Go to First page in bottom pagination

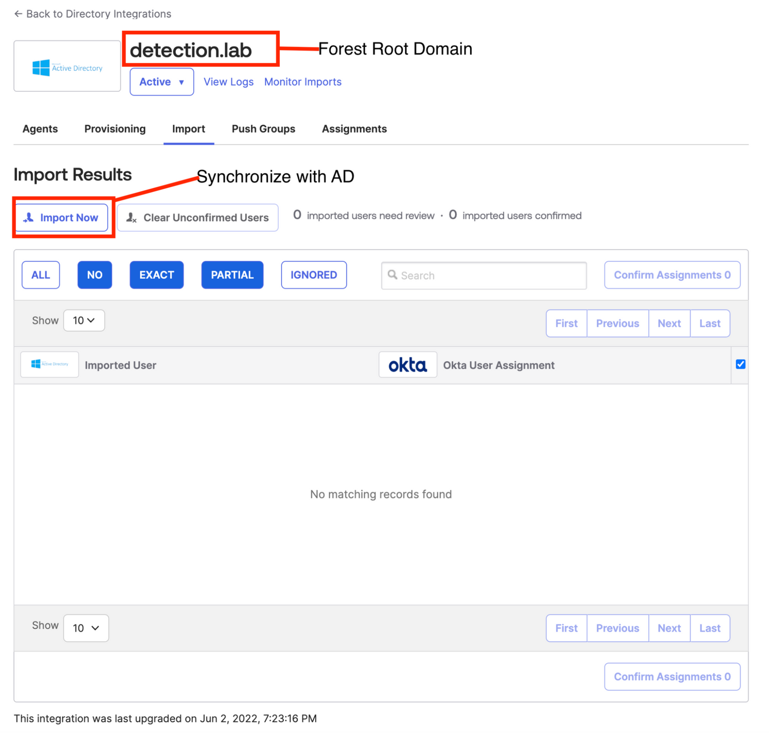coord(567,628)
